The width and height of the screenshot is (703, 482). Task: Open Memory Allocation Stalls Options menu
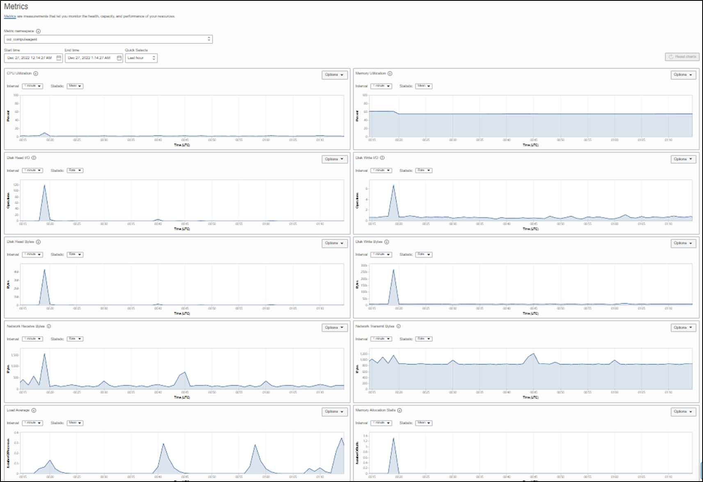coord(683,412)
